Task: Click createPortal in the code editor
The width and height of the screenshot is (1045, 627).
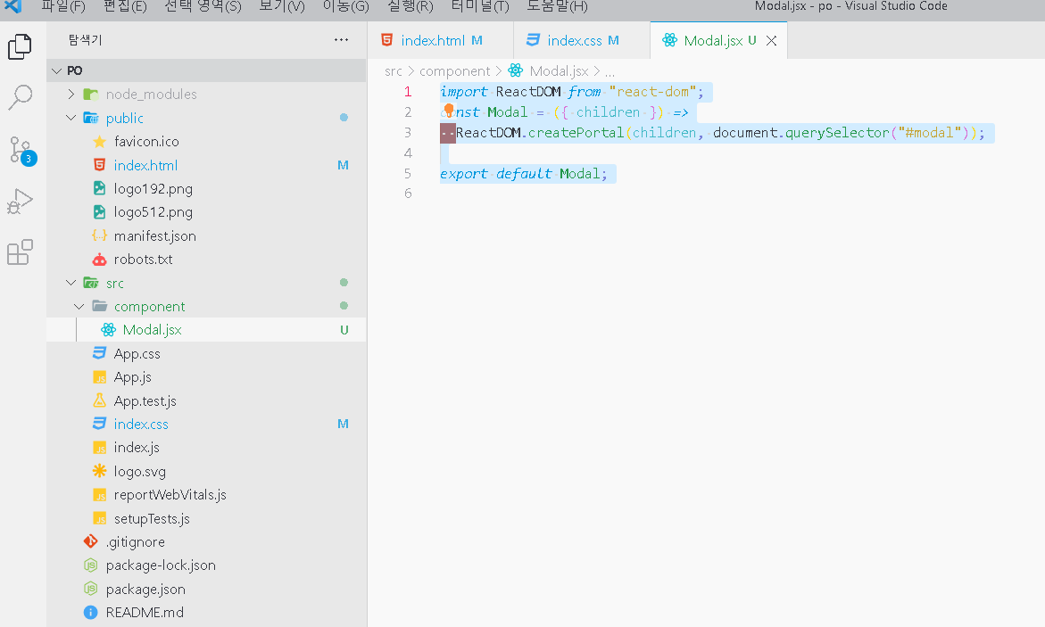Action: click(576, 133)
